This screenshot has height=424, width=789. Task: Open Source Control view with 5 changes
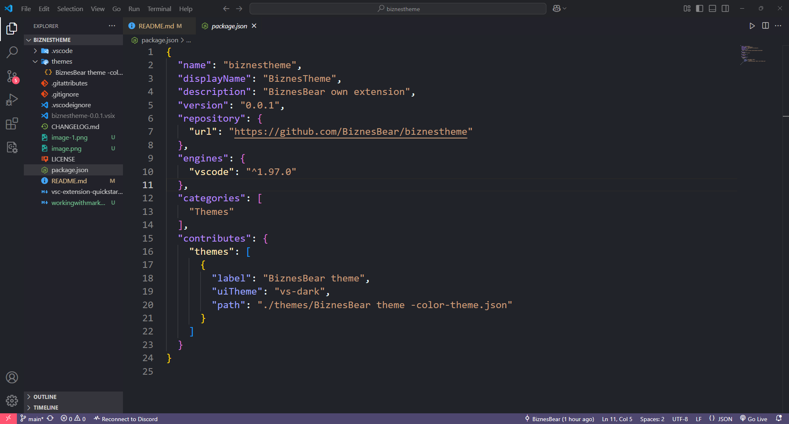click(x=12, y=76)
